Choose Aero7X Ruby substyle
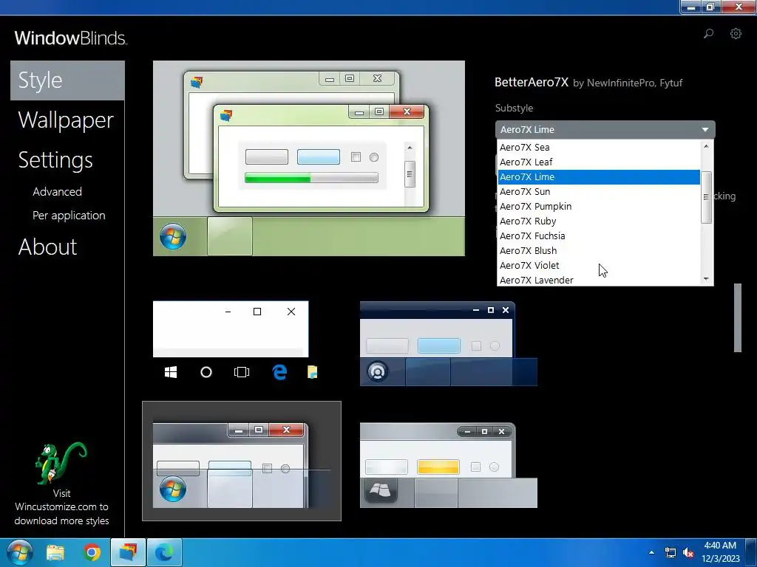Image resolution: width=757 pixels, height=567 pixels. (x=599, y=221)
